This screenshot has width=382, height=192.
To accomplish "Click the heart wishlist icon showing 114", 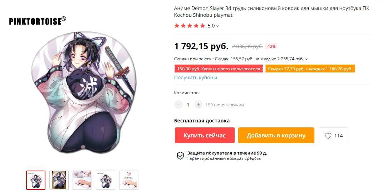I will coord(328,136).
